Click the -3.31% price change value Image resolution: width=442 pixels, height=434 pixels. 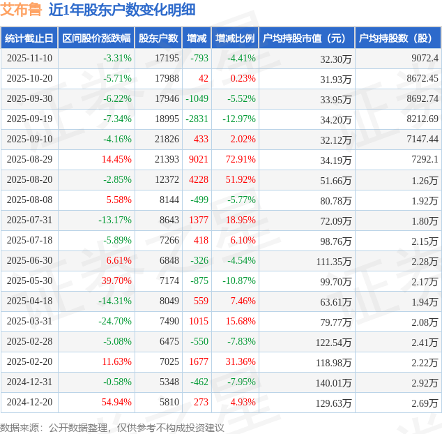tap(118, 58)
